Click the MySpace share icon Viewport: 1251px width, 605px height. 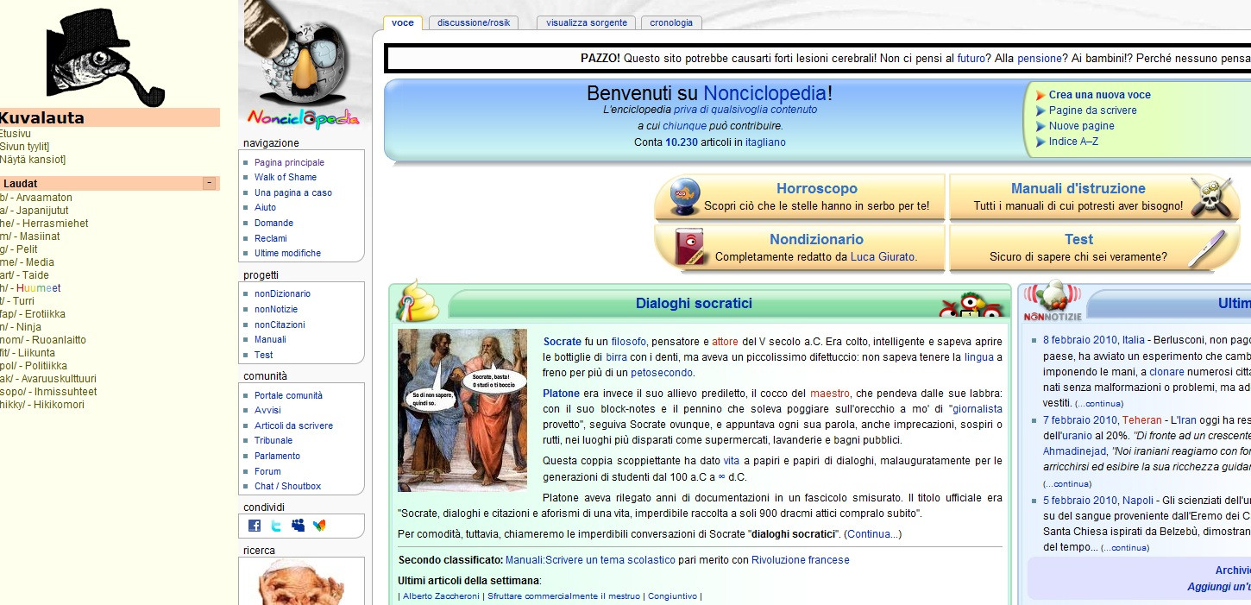(x=298, y=526)
